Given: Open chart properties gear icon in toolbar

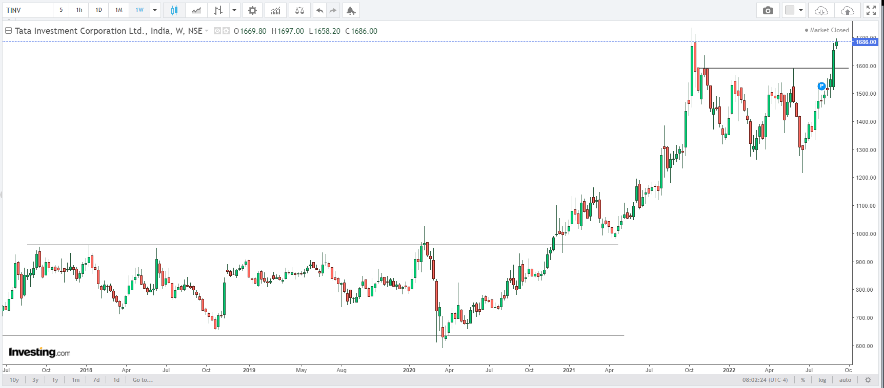Looking at the screenshot, I should pos(252,10).
